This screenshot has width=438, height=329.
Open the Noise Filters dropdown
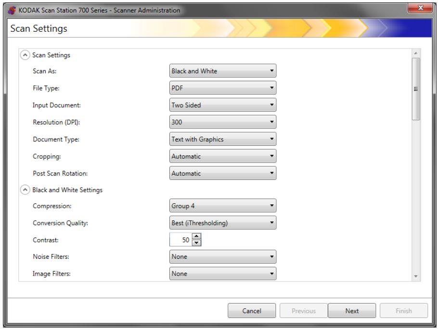[x=223, y=257]
